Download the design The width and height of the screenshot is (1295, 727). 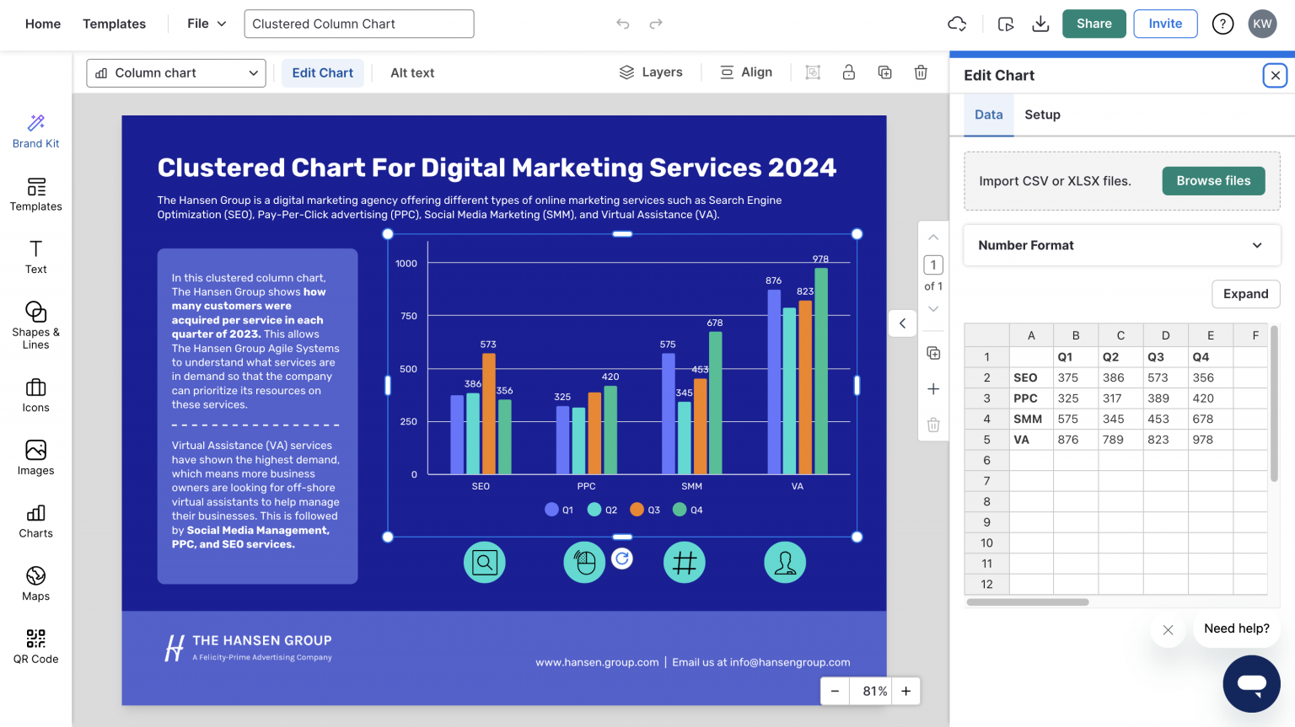tap(1040, 24)
